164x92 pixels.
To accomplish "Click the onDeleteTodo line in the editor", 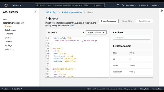I will coord(63,38).
